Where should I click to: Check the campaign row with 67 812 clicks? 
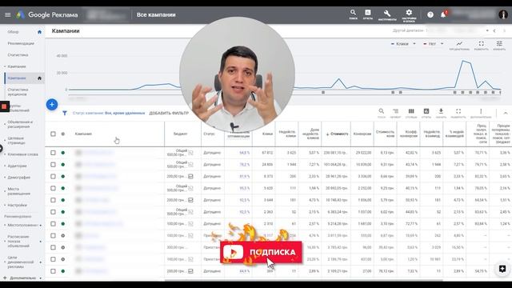point(53,153)
